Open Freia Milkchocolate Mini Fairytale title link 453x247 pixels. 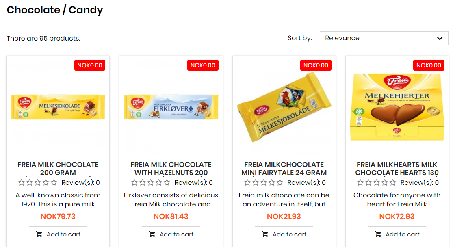pos(284,169)
